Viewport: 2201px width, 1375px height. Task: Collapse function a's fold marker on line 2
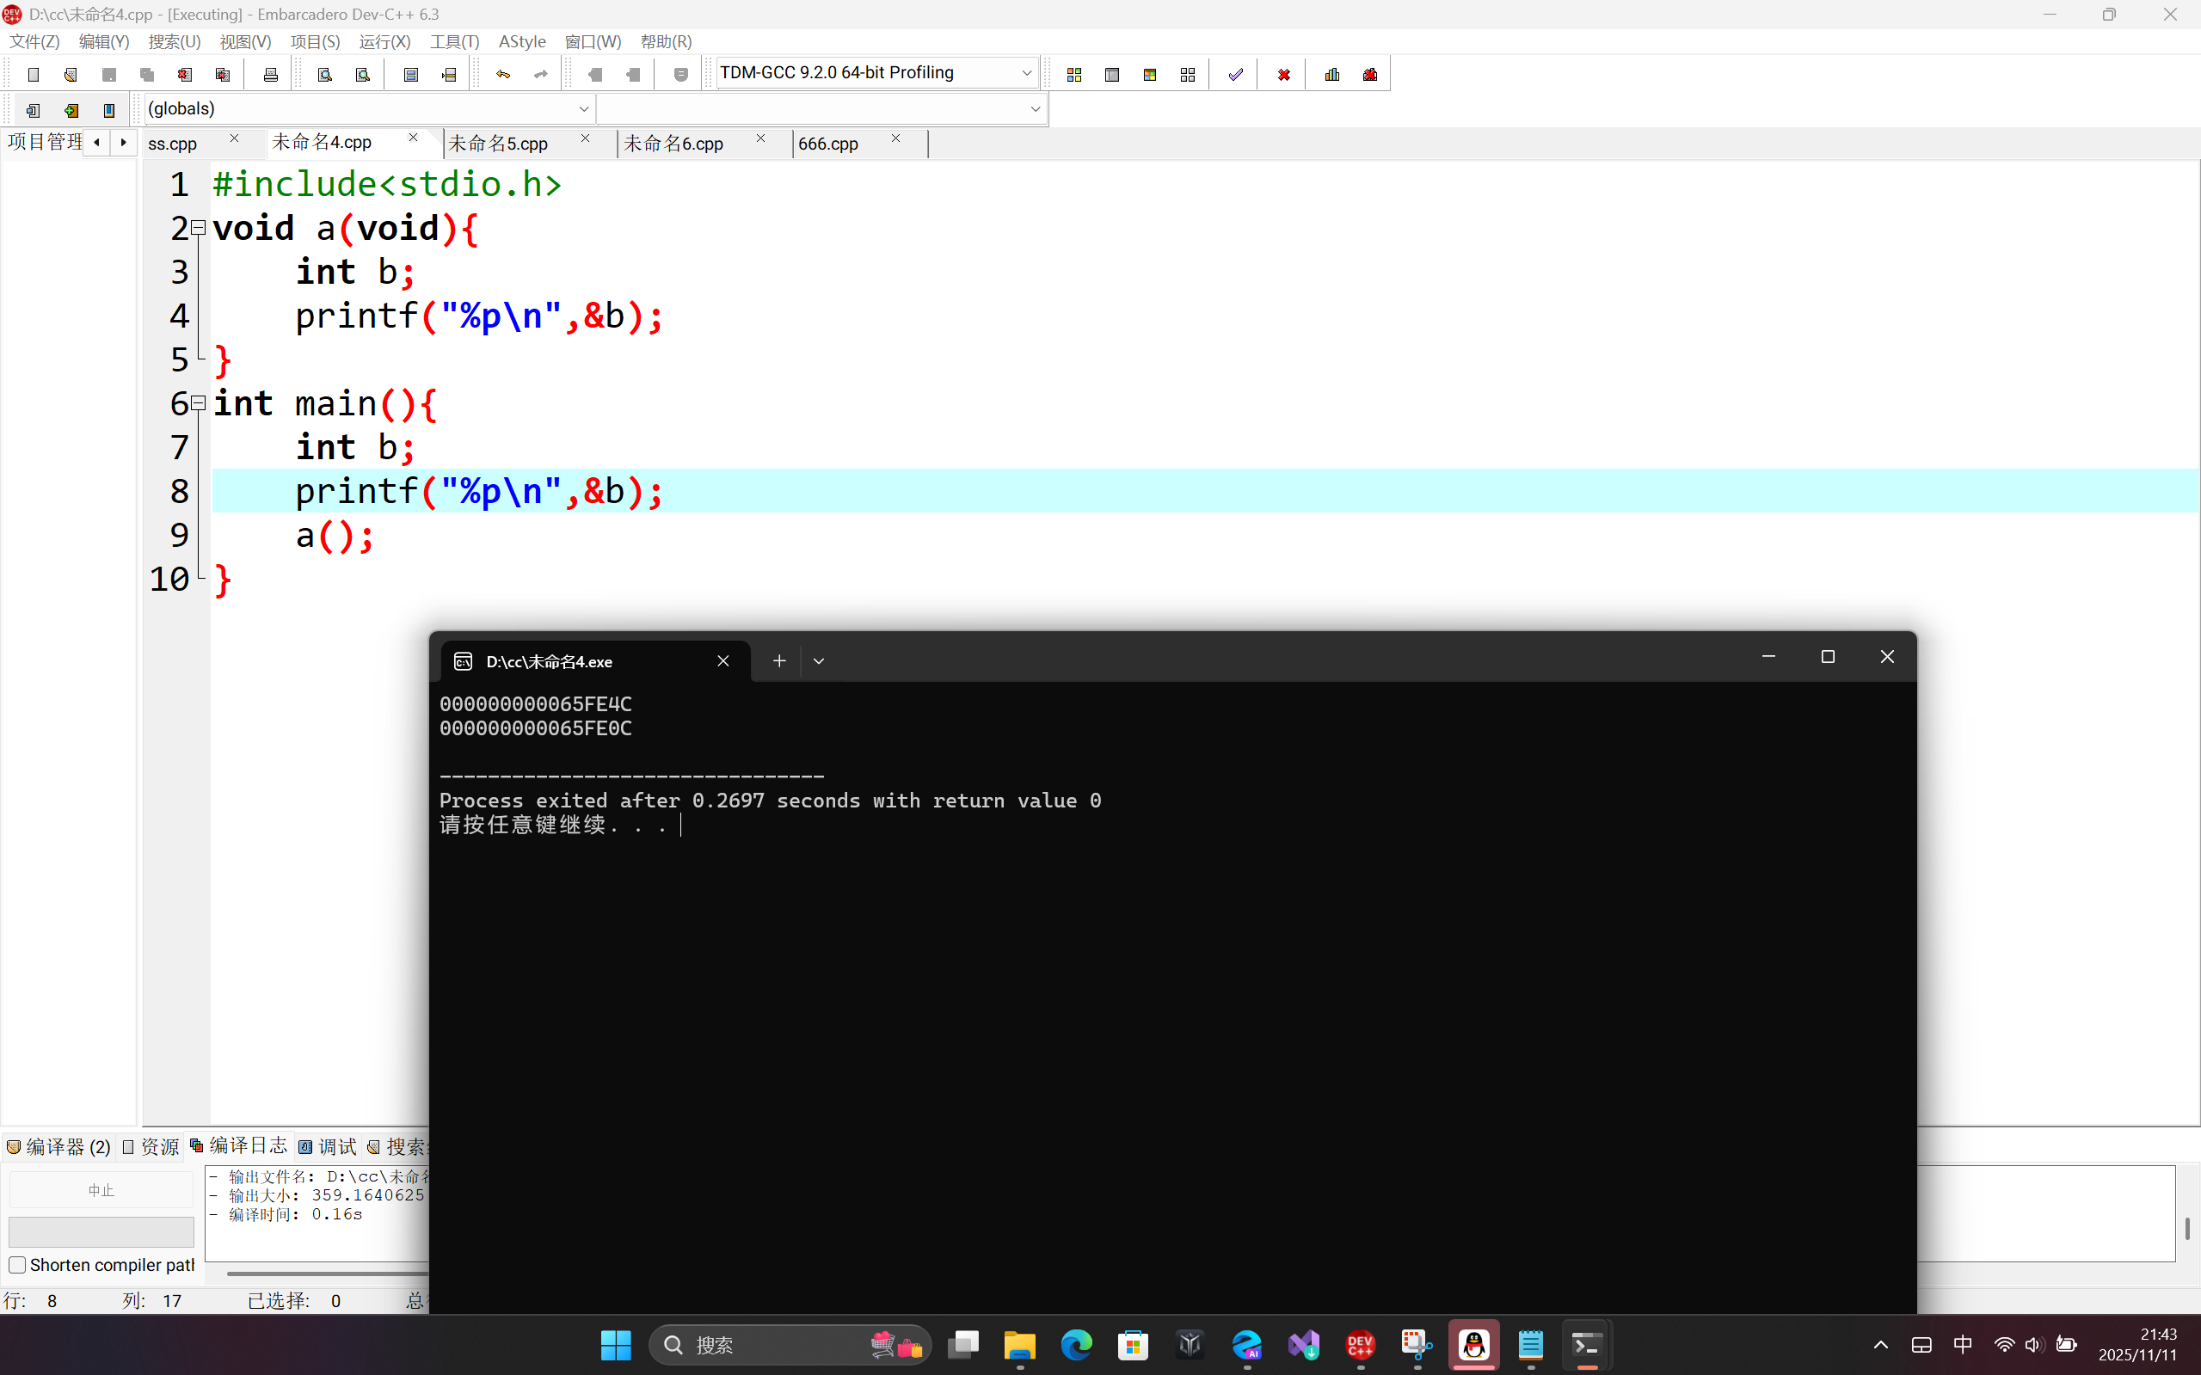[x=197, y=227]
